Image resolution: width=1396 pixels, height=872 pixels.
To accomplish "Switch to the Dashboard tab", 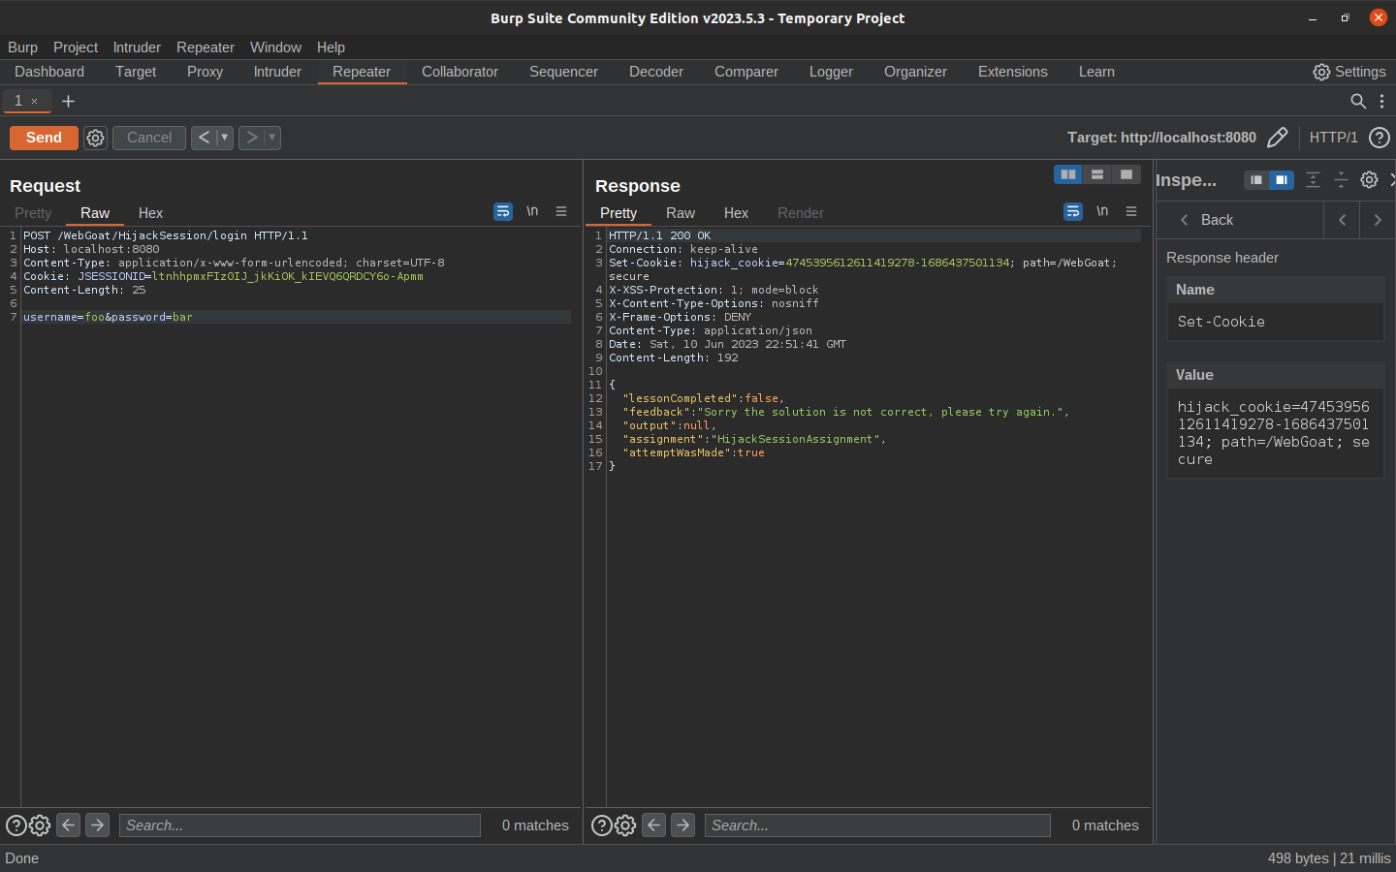I will tap(49, 72).
